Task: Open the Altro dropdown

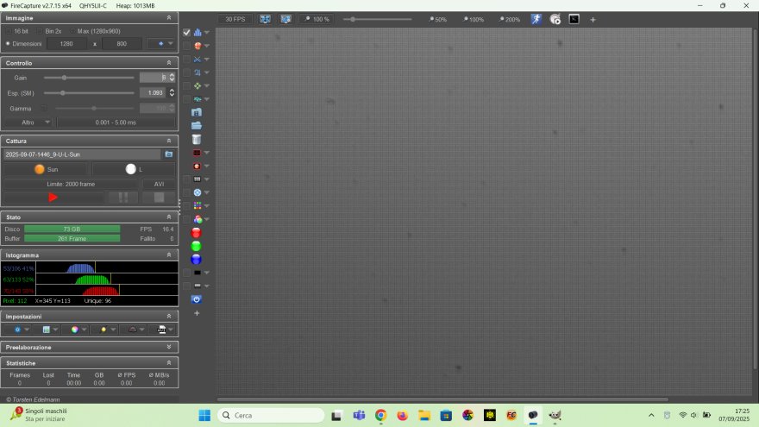Action: point(47,122)
